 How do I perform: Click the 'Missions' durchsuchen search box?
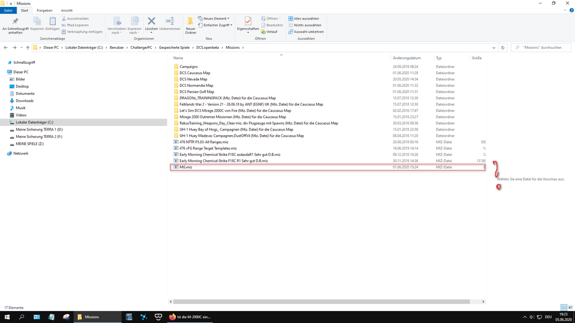point(541,47)
